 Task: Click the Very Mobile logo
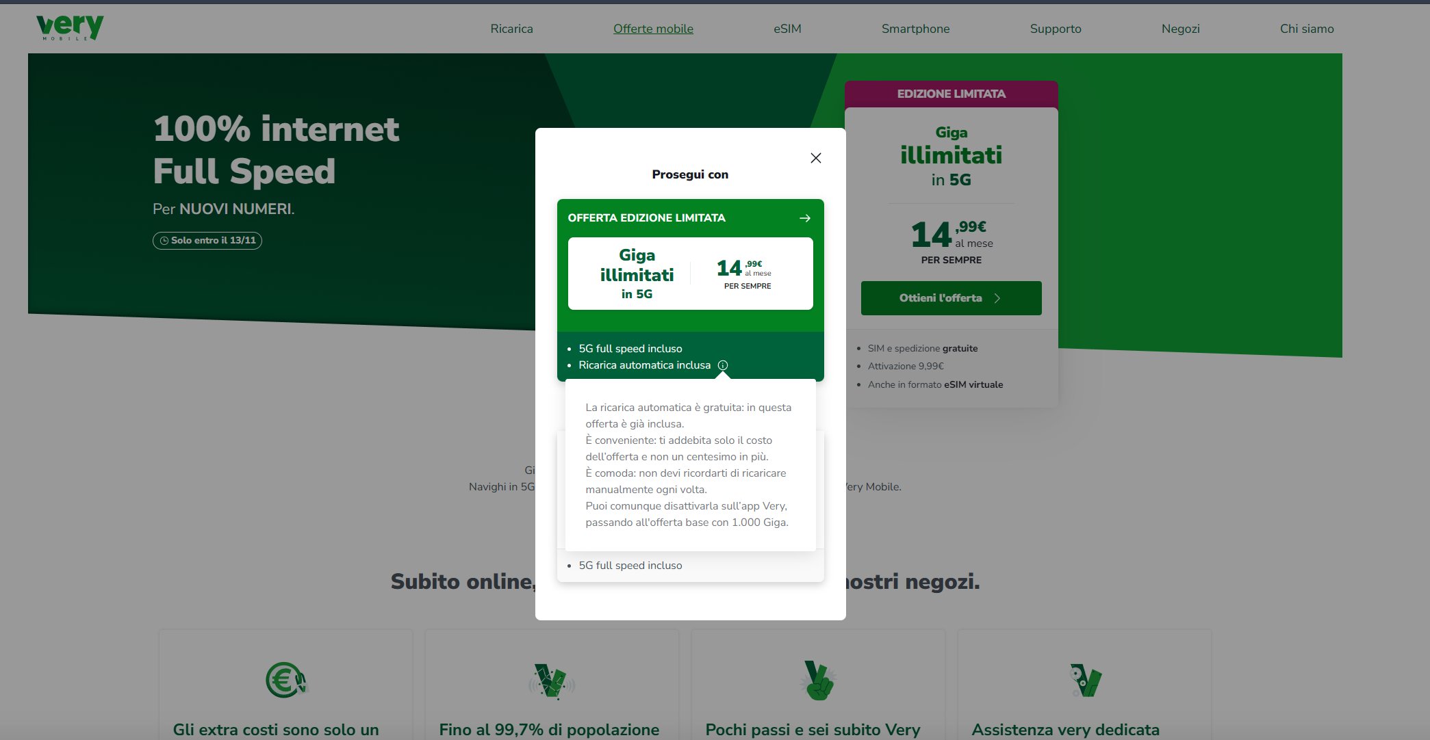click(70, 27)
